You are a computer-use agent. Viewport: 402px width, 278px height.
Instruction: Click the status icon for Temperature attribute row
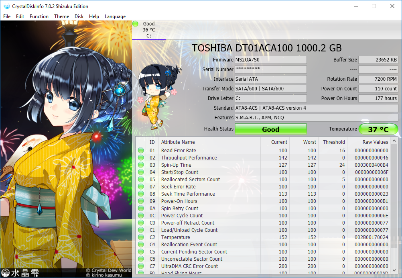pyautogui.click(x=141, y=237)
